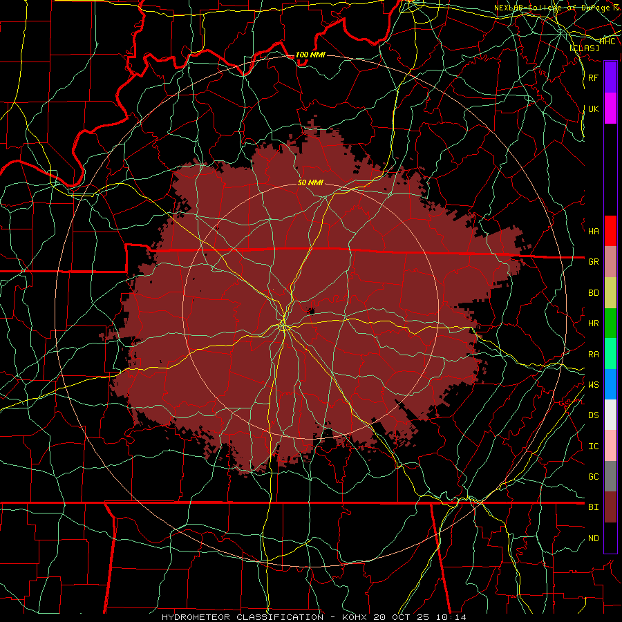Viewport: 622px width, 622px height.
Task: Click the HA legend label
Action: coord(593,232)
